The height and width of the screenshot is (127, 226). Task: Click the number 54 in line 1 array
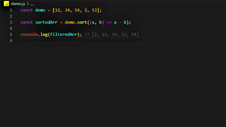point(77,10)
